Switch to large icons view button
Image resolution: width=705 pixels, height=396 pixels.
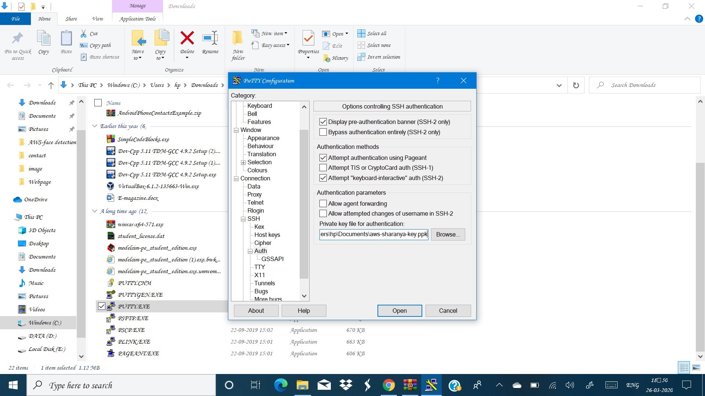coord(696,367)
